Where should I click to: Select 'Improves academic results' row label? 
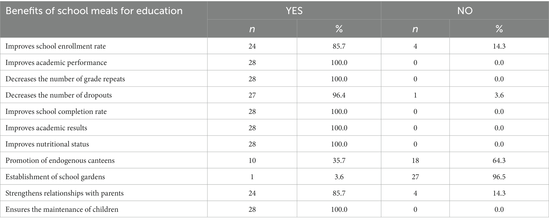[x=46, y=128]
